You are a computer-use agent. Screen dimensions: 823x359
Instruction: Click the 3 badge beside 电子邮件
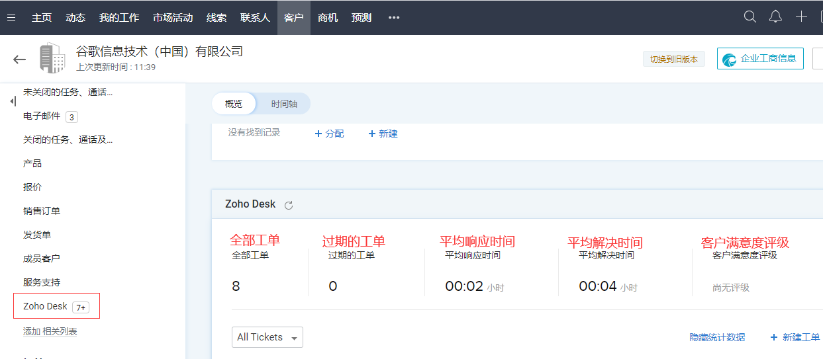[x=72, y=117]
